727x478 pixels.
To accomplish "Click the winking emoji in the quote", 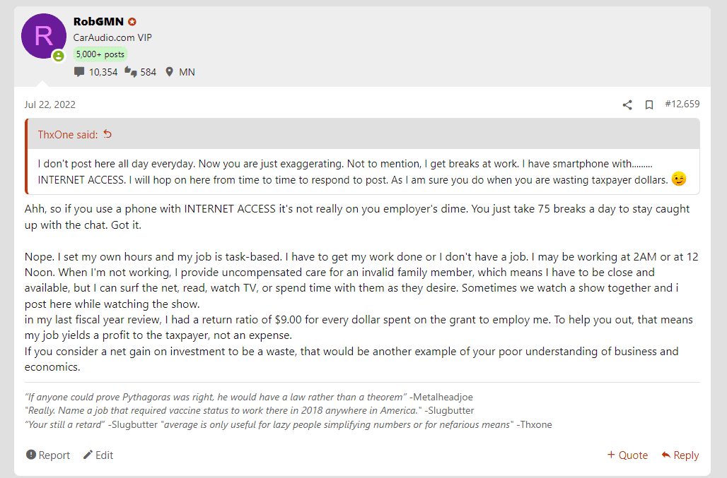I will (679, 179).
